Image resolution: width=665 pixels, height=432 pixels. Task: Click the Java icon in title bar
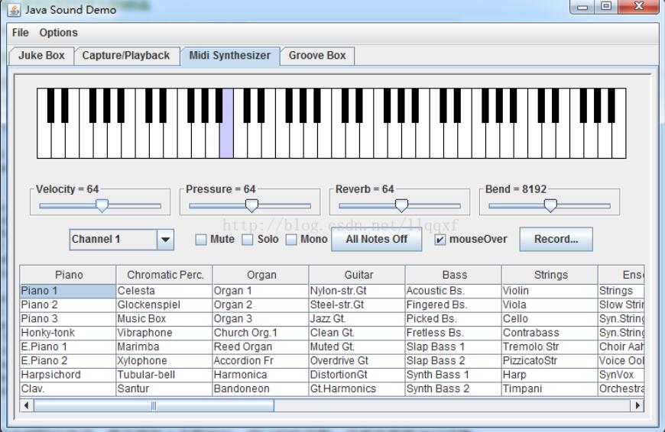tap(15, 10)
